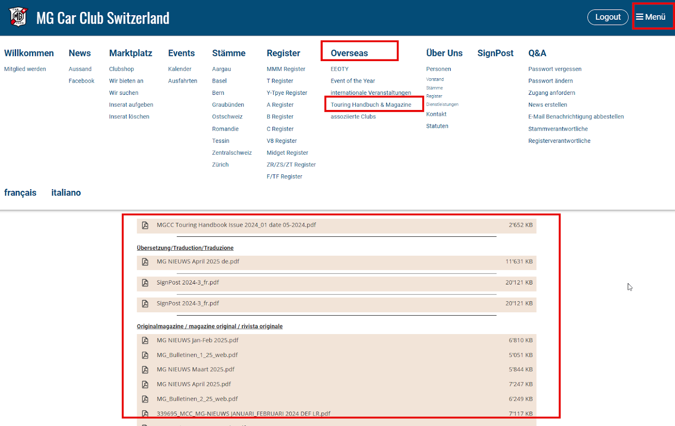Screen dimensions: 675x426
Task: Click PDF icon for MG NIEUWS April 2025.pdf
Action: [145, 384]
